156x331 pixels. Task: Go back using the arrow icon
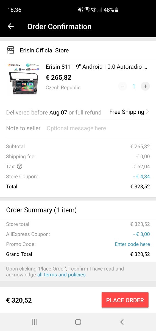pos(11,26)
